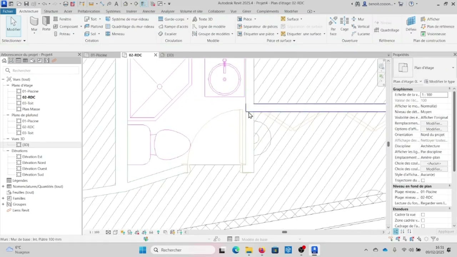This screenshot has height=257, width=457.
Task: Insert Texte 3D model text
Action: [x=202, y=19]
